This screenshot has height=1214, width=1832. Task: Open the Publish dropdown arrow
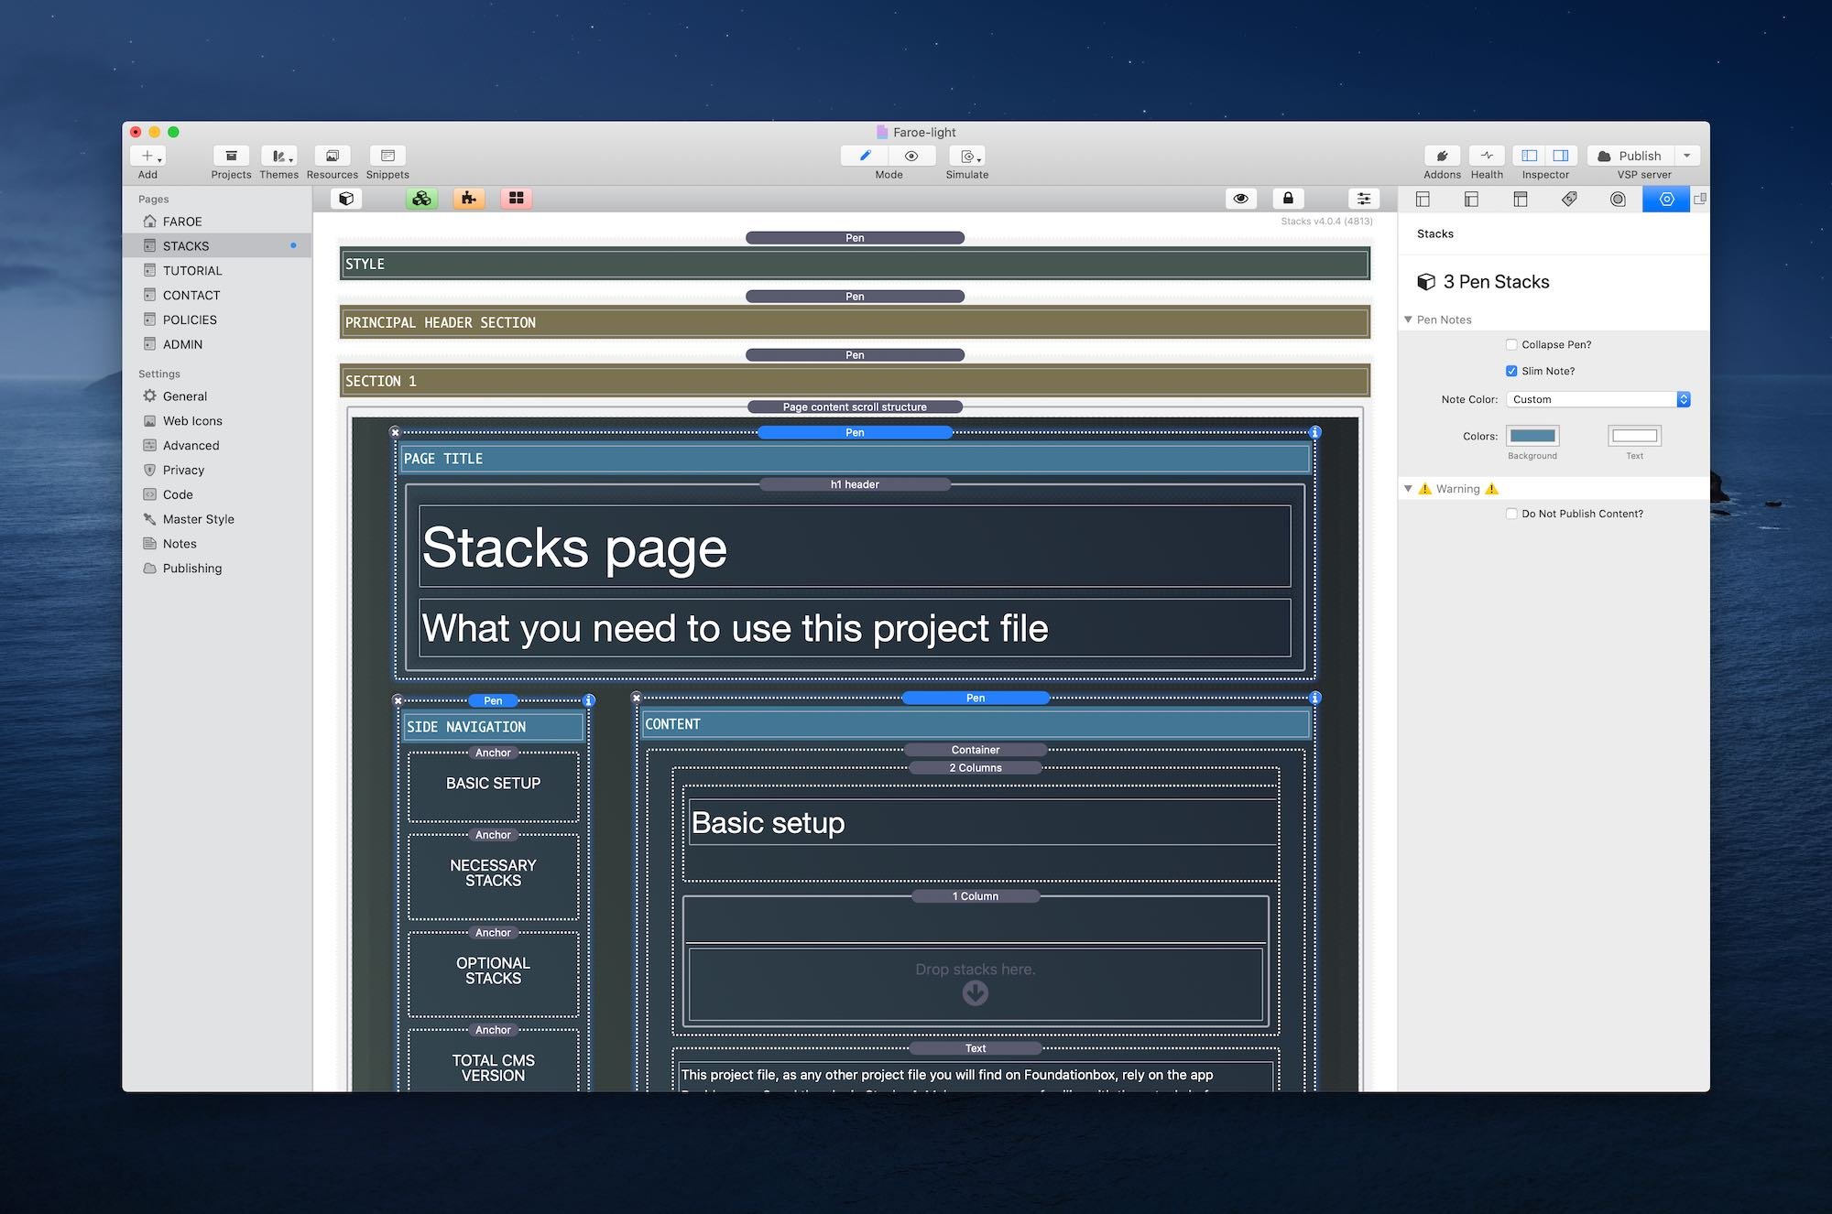pos(1687,156)
